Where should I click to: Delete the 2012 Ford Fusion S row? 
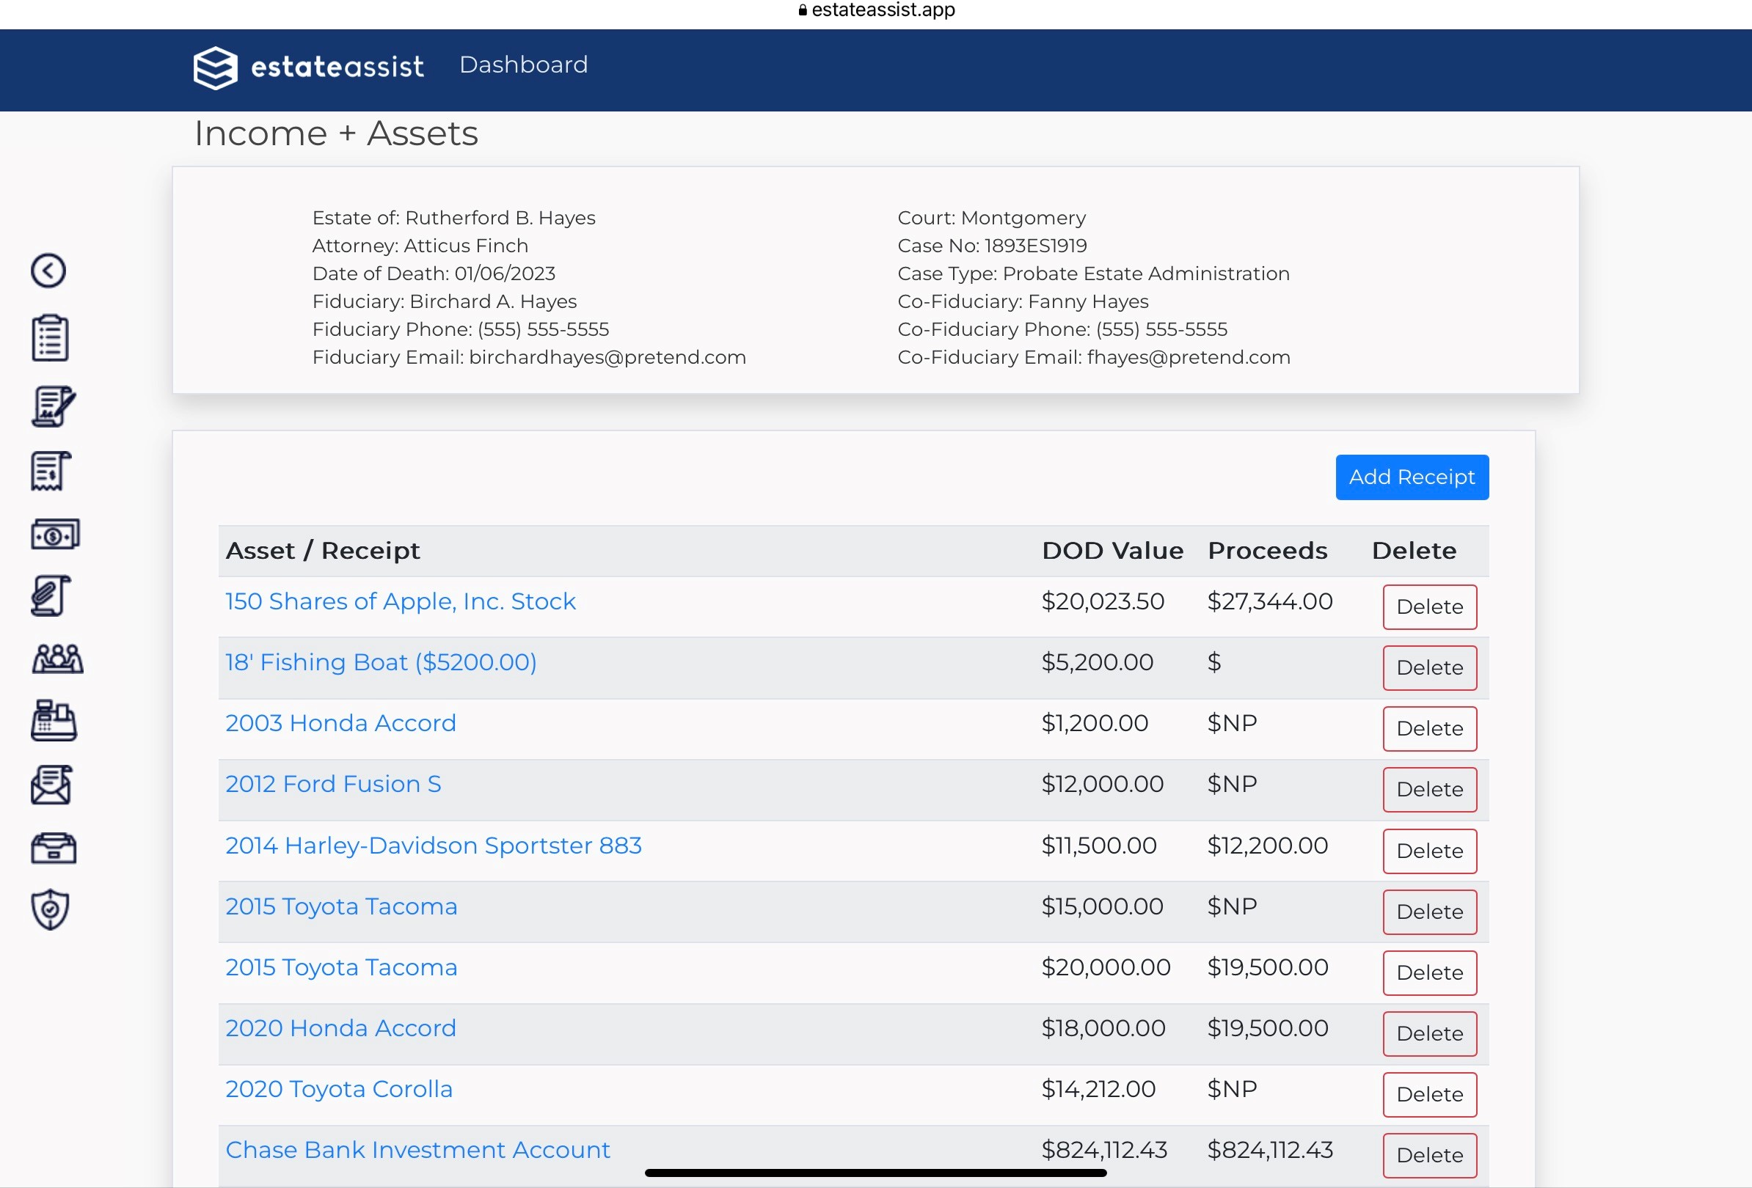[1429, 791]
